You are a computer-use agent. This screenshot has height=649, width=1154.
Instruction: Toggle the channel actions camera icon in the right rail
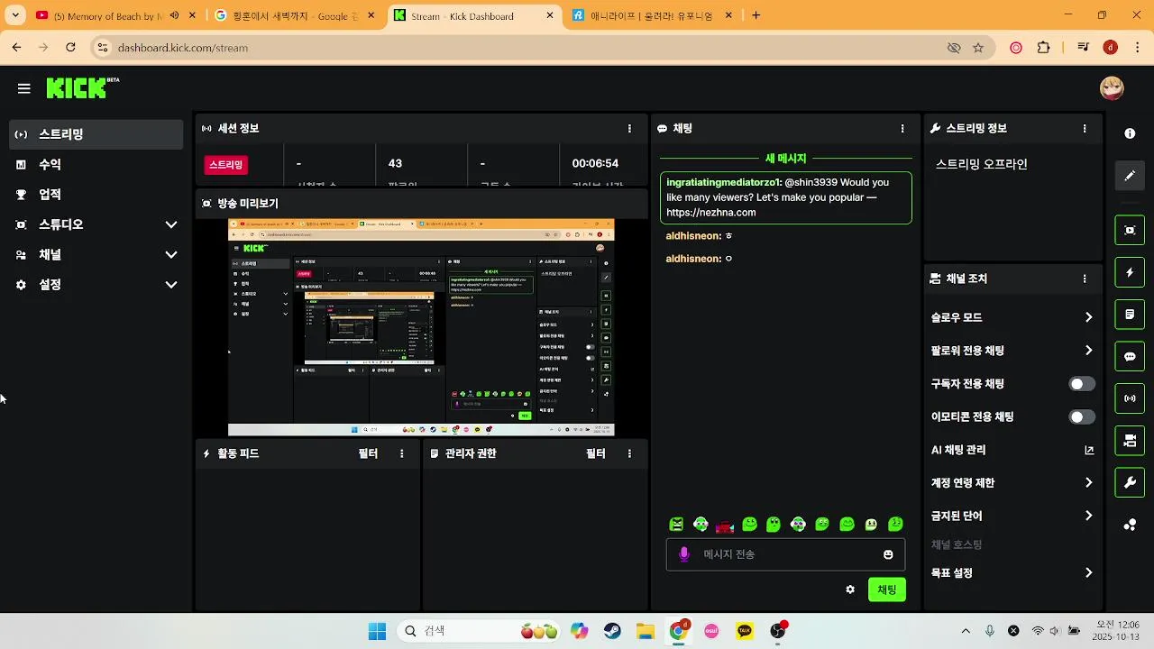click(x=1130, y=441)
